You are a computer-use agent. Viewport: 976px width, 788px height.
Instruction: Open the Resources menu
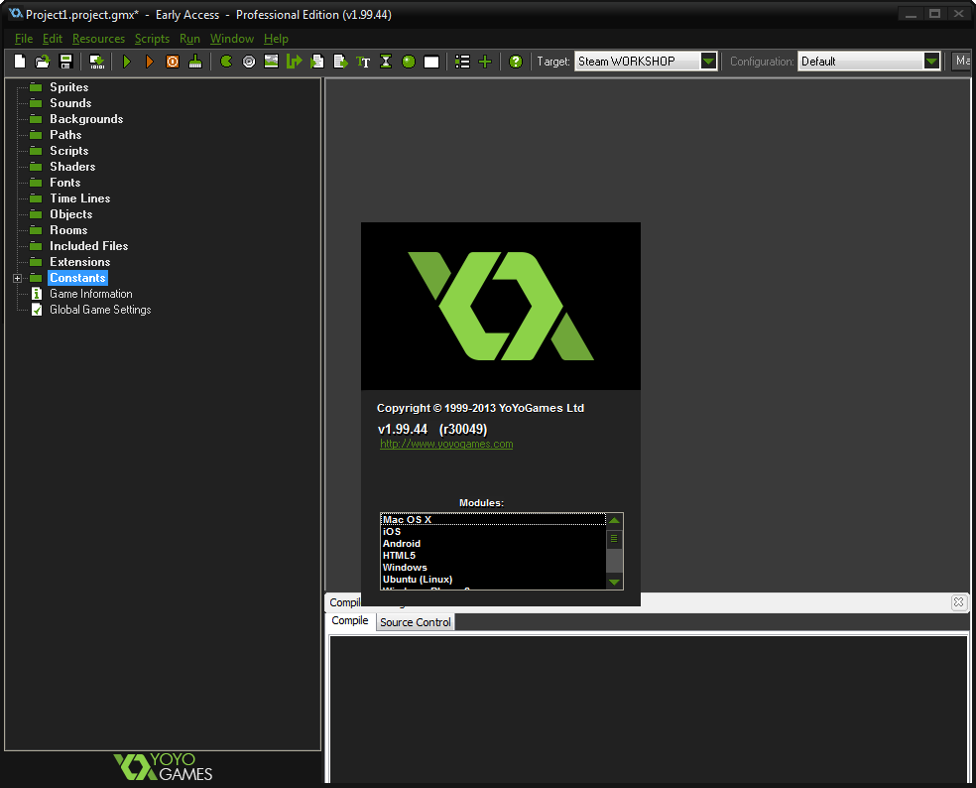[98, 39]
